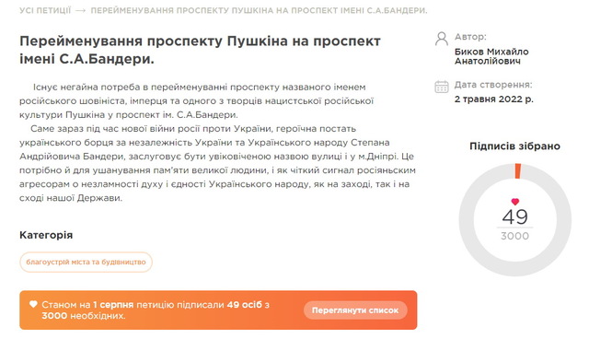Screen dimensions: 589x339
Task: Click the Підписів зібрано heading
Action: click(x=514, y=146)
